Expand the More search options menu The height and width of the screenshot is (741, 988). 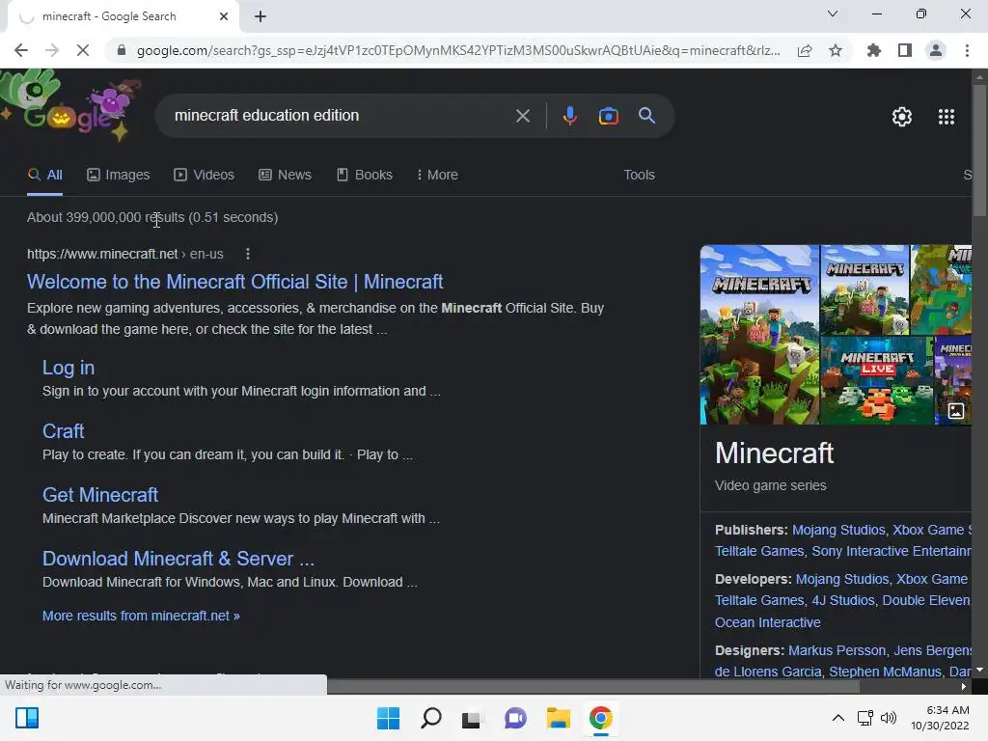coord(437,176)
